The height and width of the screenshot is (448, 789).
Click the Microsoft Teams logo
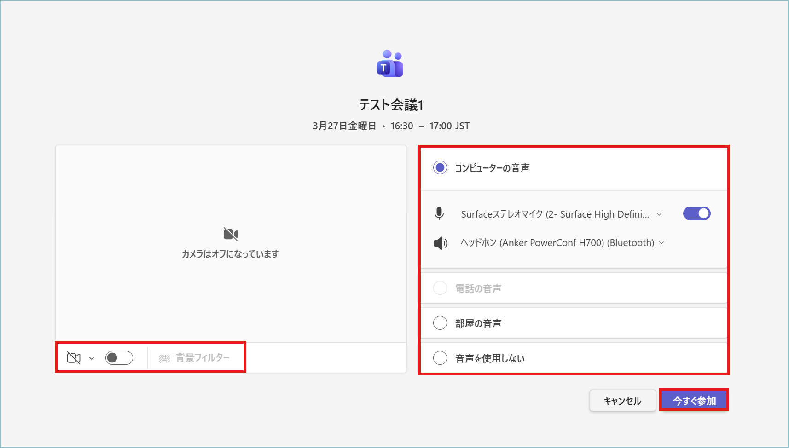coord(390,64)
